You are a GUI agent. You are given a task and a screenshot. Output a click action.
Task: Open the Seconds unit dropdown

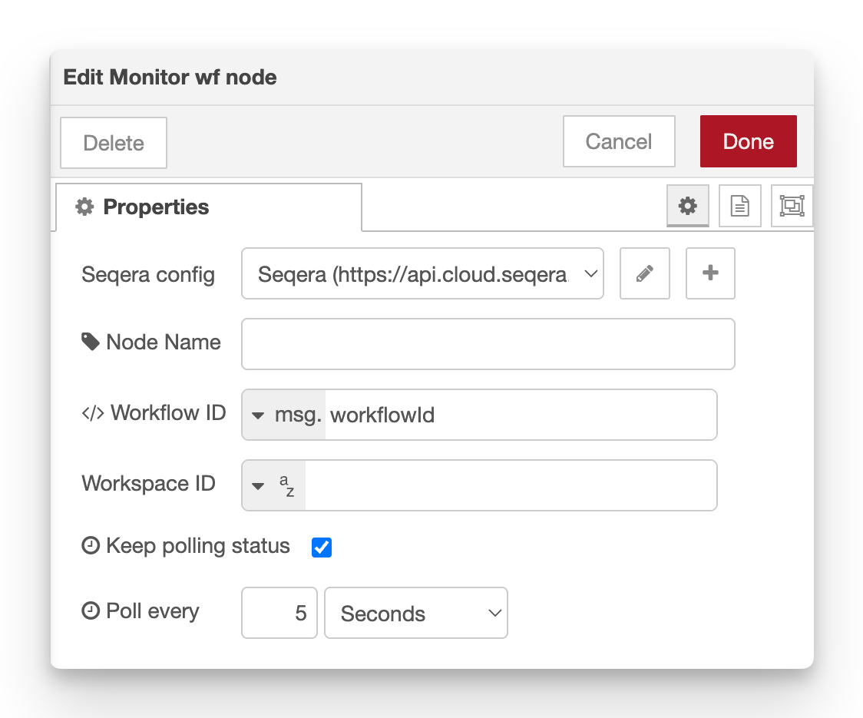[x=415, y=613]
